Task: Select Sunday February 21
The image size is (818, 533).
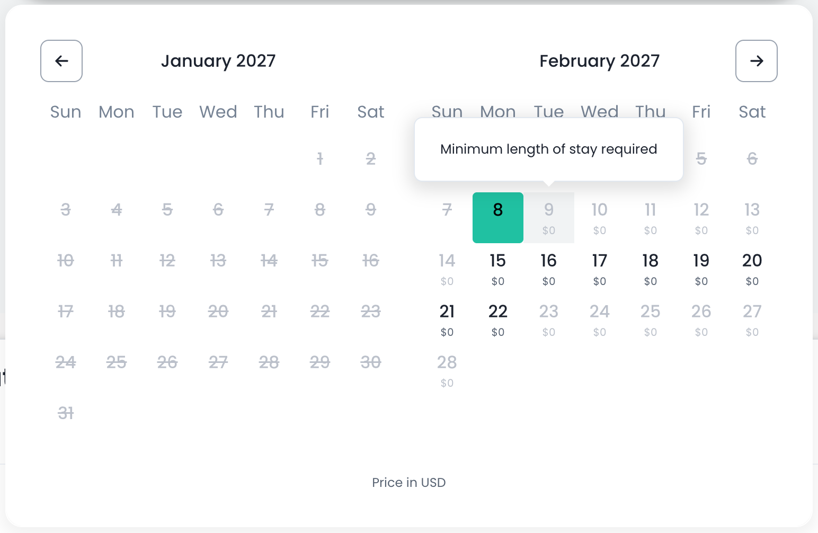Action: (x=447, y=319)
